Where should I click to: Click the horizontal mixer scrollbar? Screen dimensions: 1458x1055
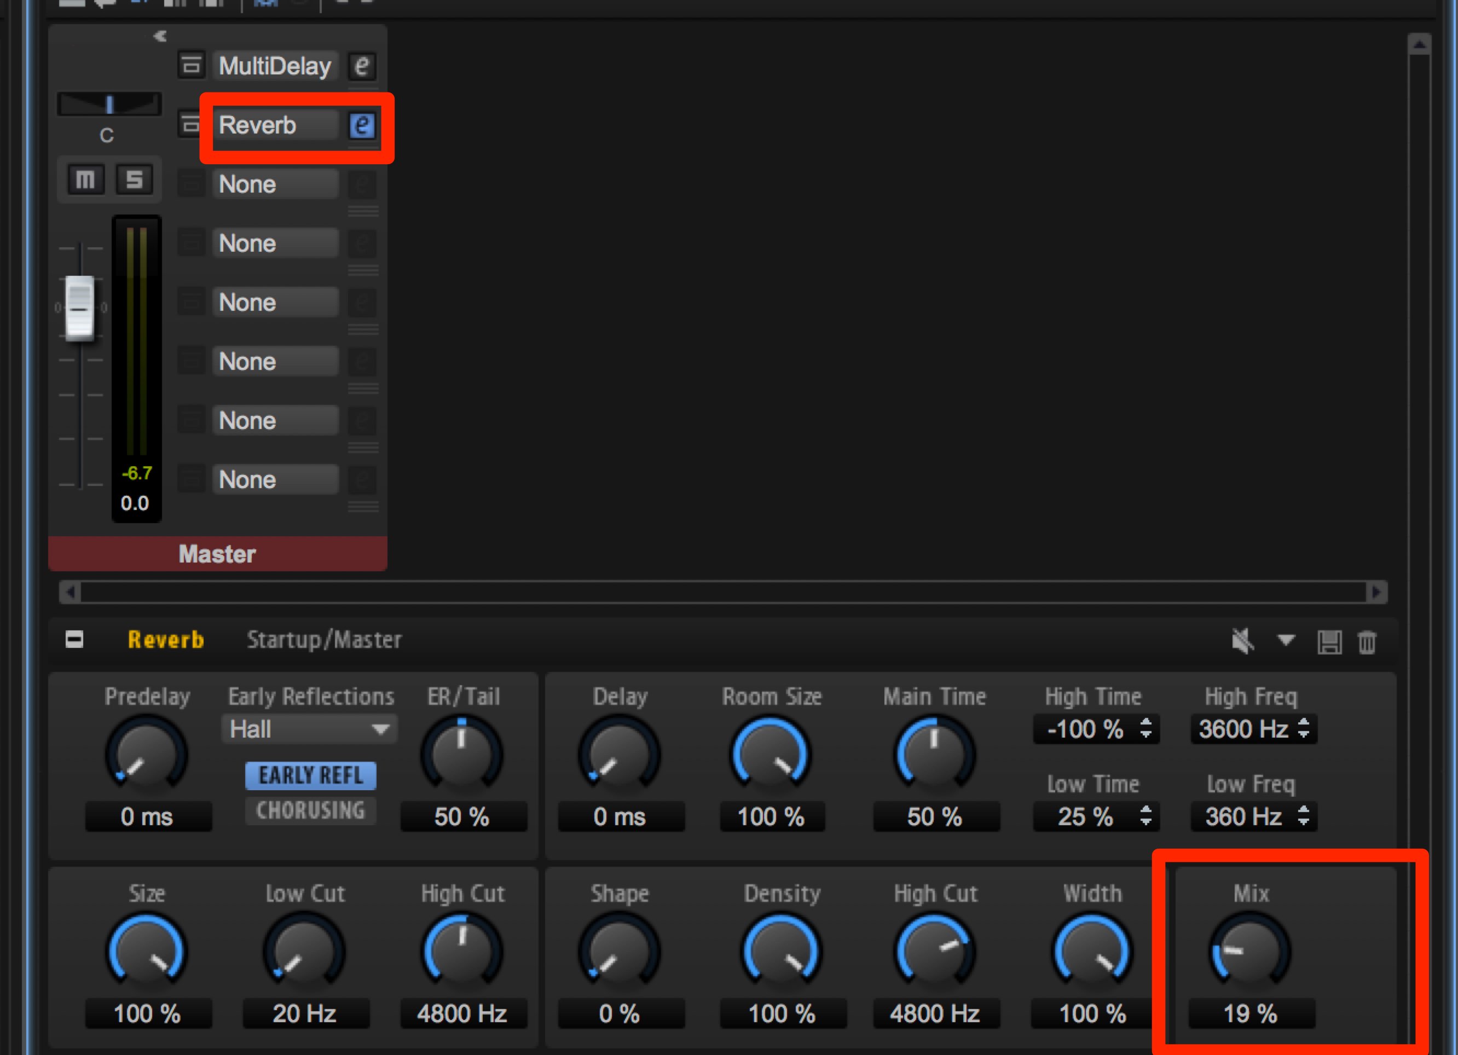point(723,592)
